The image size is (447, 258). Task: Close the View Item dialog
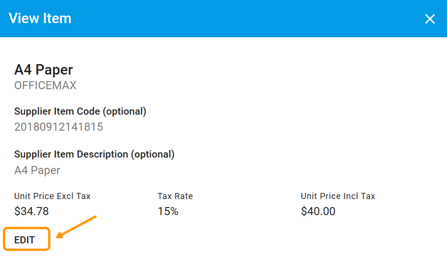pyautogui.click(x=430, y=19)
